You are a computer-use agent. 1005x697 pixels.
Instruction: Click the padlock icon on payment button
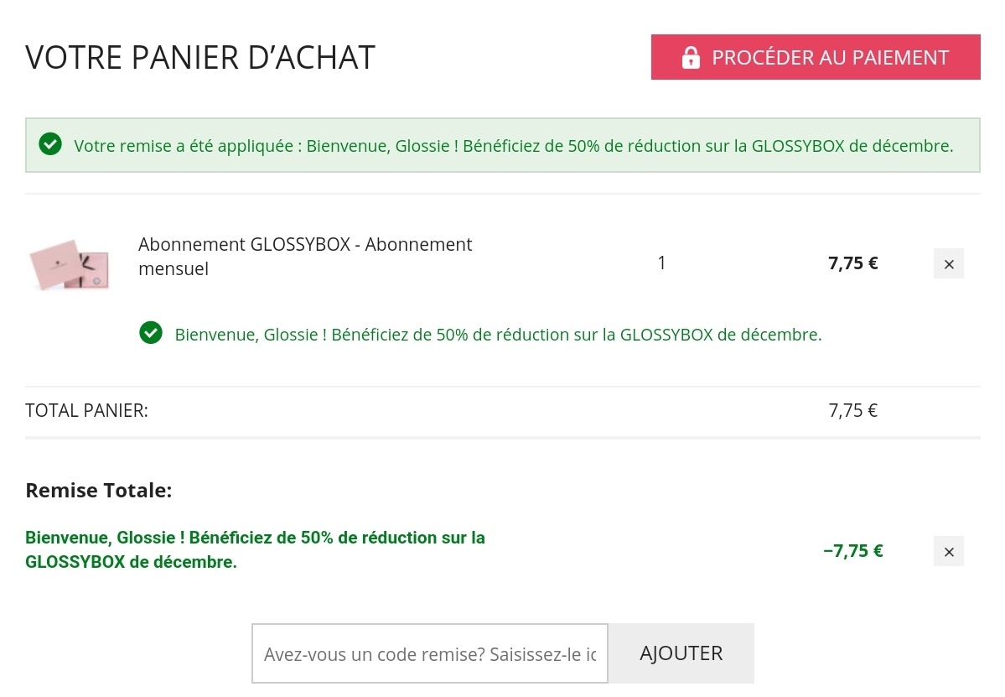(x=691, y=58)
